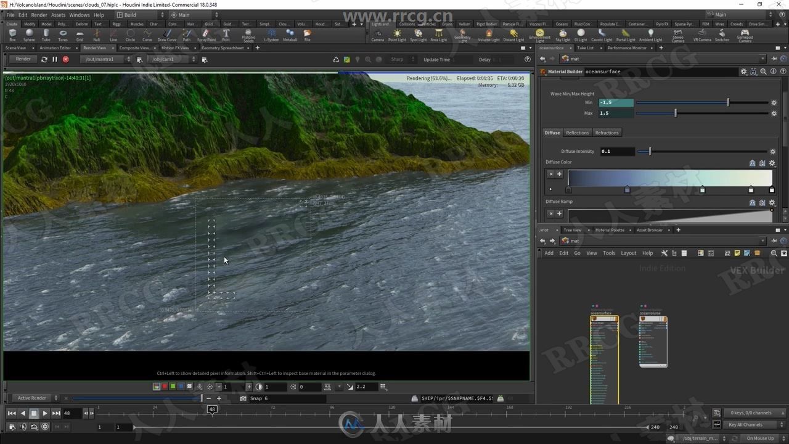This screenshot has width=789, height=444.
Task: Open the Windows menu
Action: 79,15
